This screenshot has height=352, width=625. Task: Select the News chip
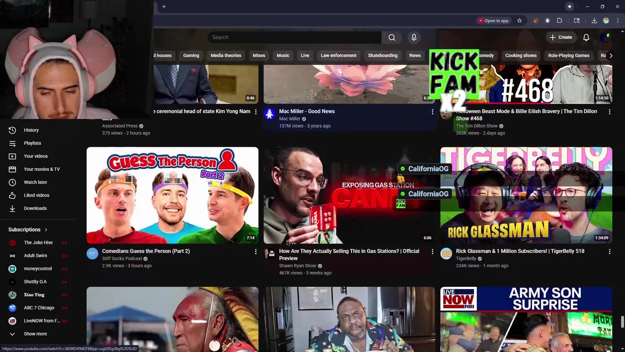click(415, 55)
